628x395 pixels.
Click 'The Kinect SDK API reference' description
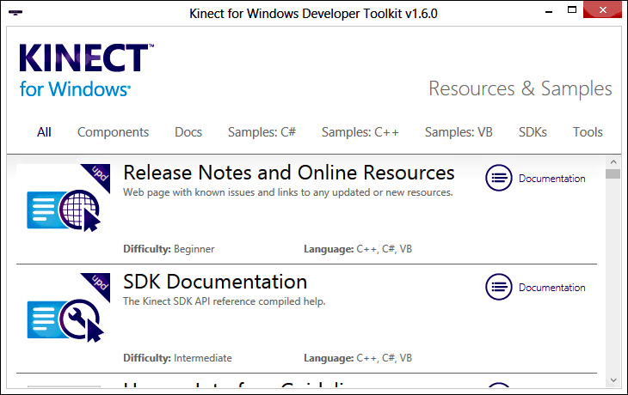click(225, 301)
